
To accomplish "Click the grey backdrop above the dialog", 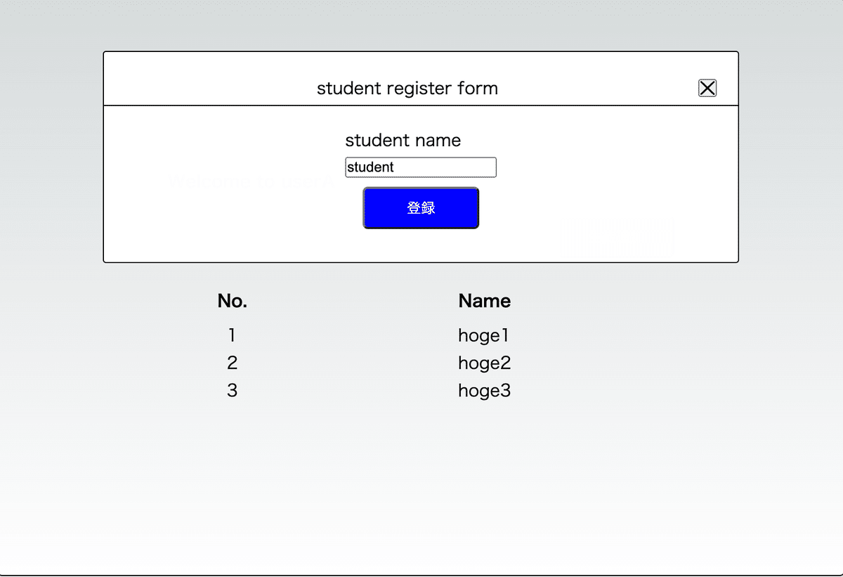I will tap(421, 25).
